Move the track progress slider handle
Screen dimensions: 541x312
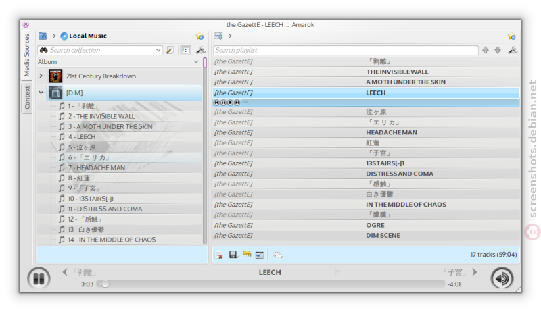point(105,284)
